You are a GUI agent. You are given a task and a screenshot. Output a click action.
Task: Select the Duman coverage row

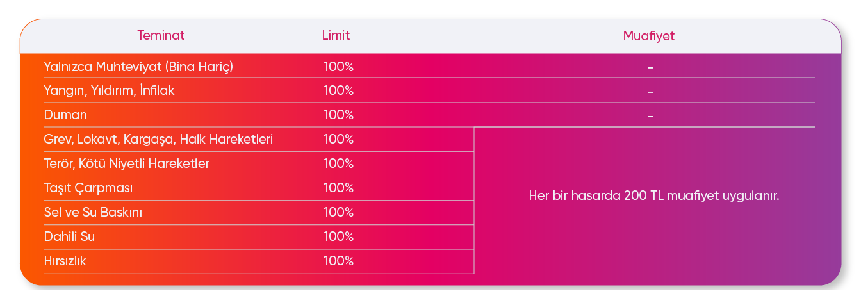pyautogui.click(x=429, y=115)
